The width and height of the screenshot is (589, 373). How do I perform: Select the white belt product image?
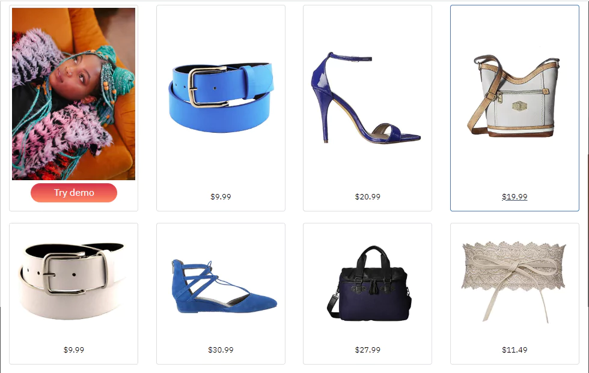(x=73, y=282)
